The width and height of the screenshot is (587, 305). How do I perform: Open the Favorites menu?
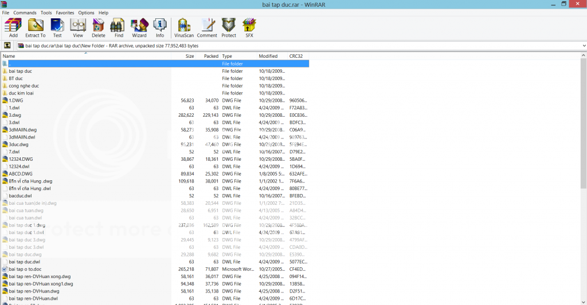[x=65, y=13]
